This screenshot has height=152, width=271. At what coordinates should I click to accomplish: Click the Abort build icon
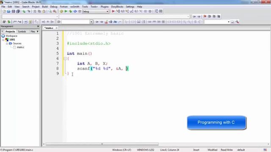(80, 11)
